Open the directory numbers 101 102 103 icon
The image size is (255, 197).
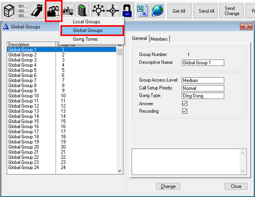click(x=23, y=11)
